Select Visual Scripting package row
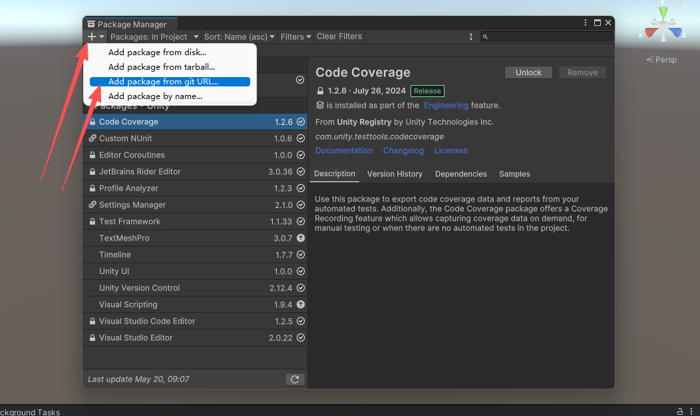The height and width of the screenshot is (416, 700). point(195,304)
